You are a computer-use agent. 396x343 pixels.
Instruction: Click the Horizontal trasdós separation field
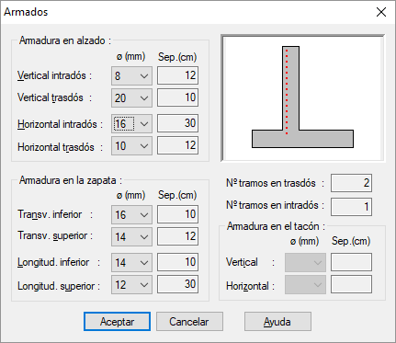point(177,145)
